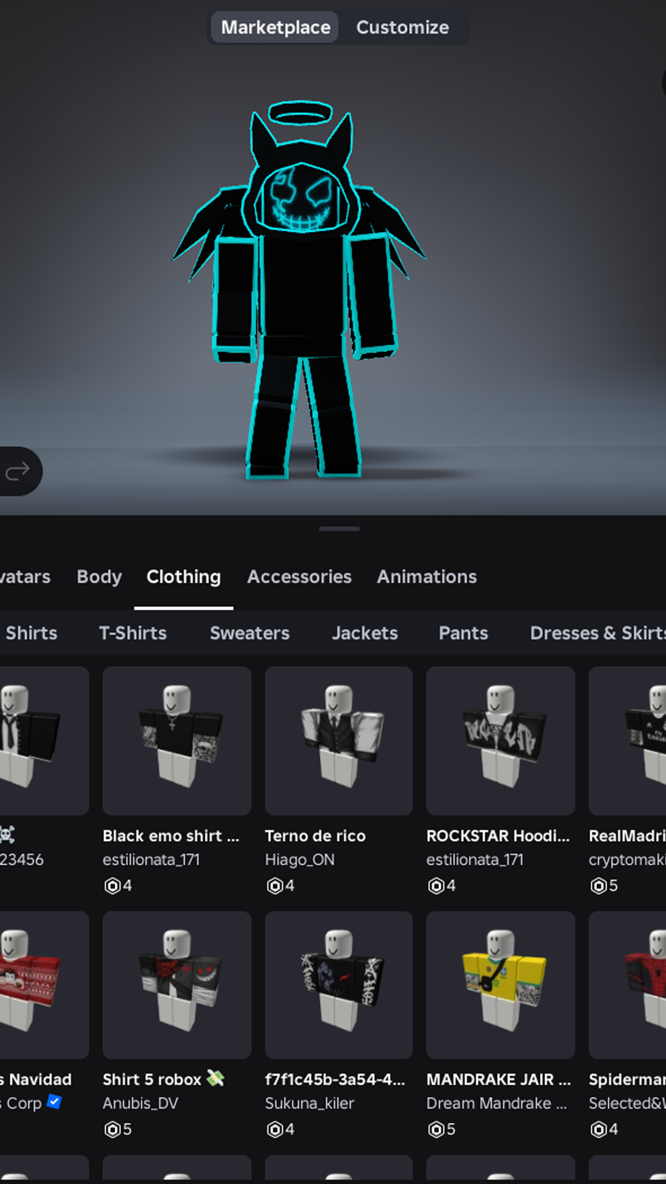Open creator Sukuna_kiler
The width and height of the screenshot is (666, 1184).
310,1103
